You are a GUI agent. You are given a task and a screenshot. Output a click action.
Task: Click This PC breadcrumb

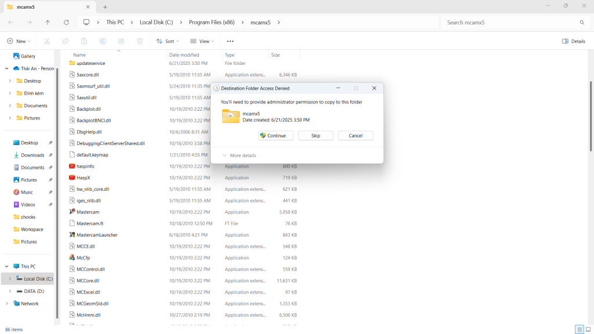coord(115,23)
